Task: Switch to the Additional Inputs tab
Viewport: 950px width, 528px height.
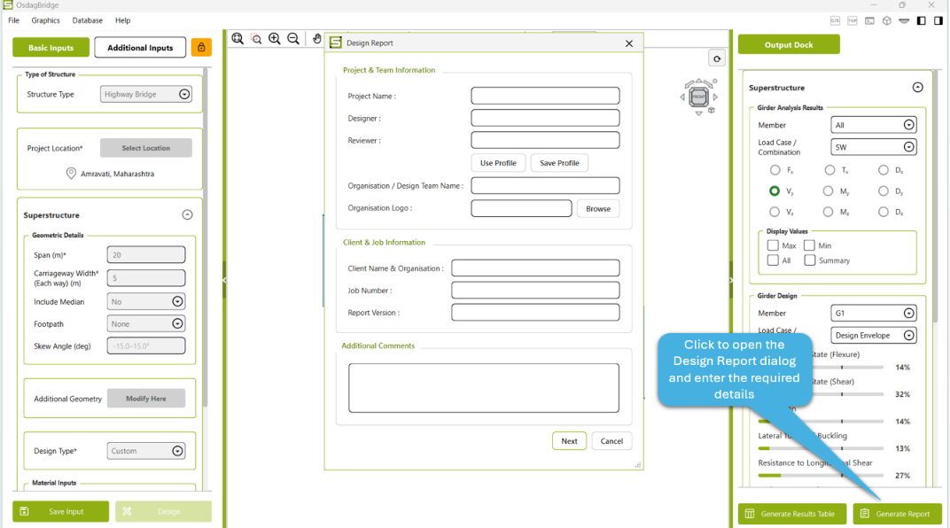Action: [140, 47]
